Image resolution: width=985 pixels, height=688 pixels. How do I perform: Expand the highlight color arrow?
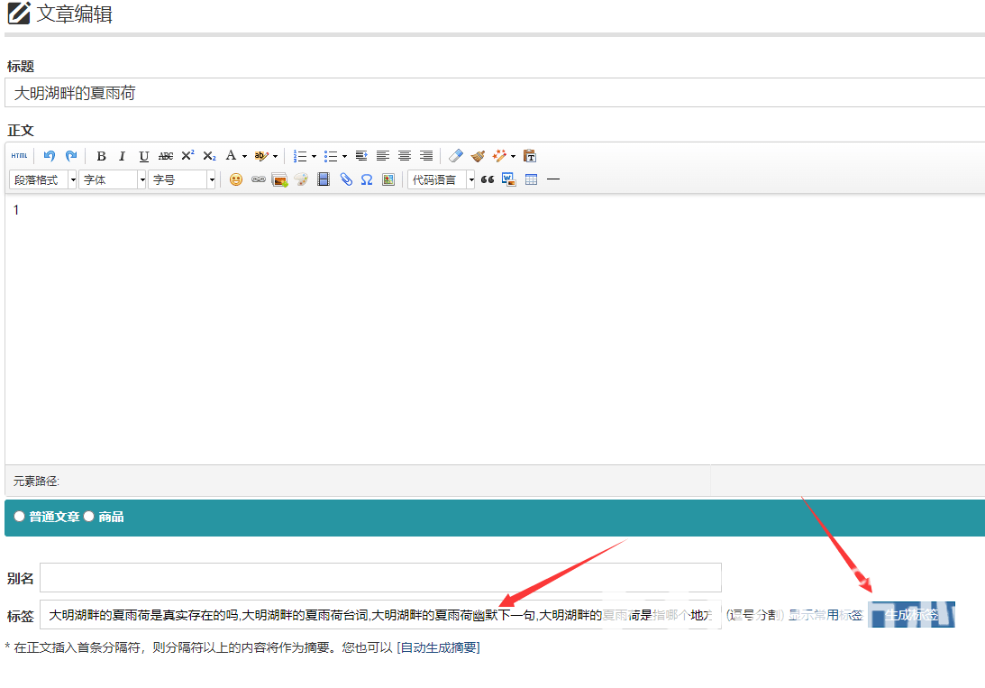[275, 157]
